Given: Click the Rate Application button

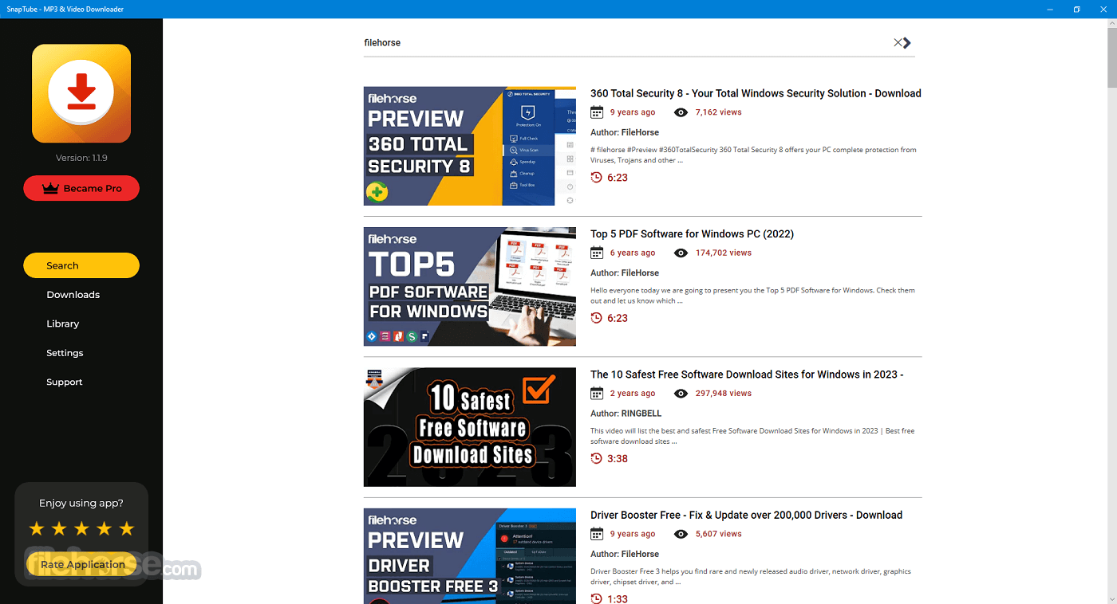Looking at the screenshot, I should pos(81,564).
